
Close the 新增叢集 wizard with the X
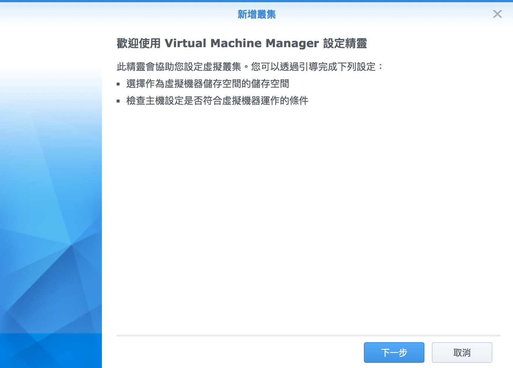tap(497, 14)
